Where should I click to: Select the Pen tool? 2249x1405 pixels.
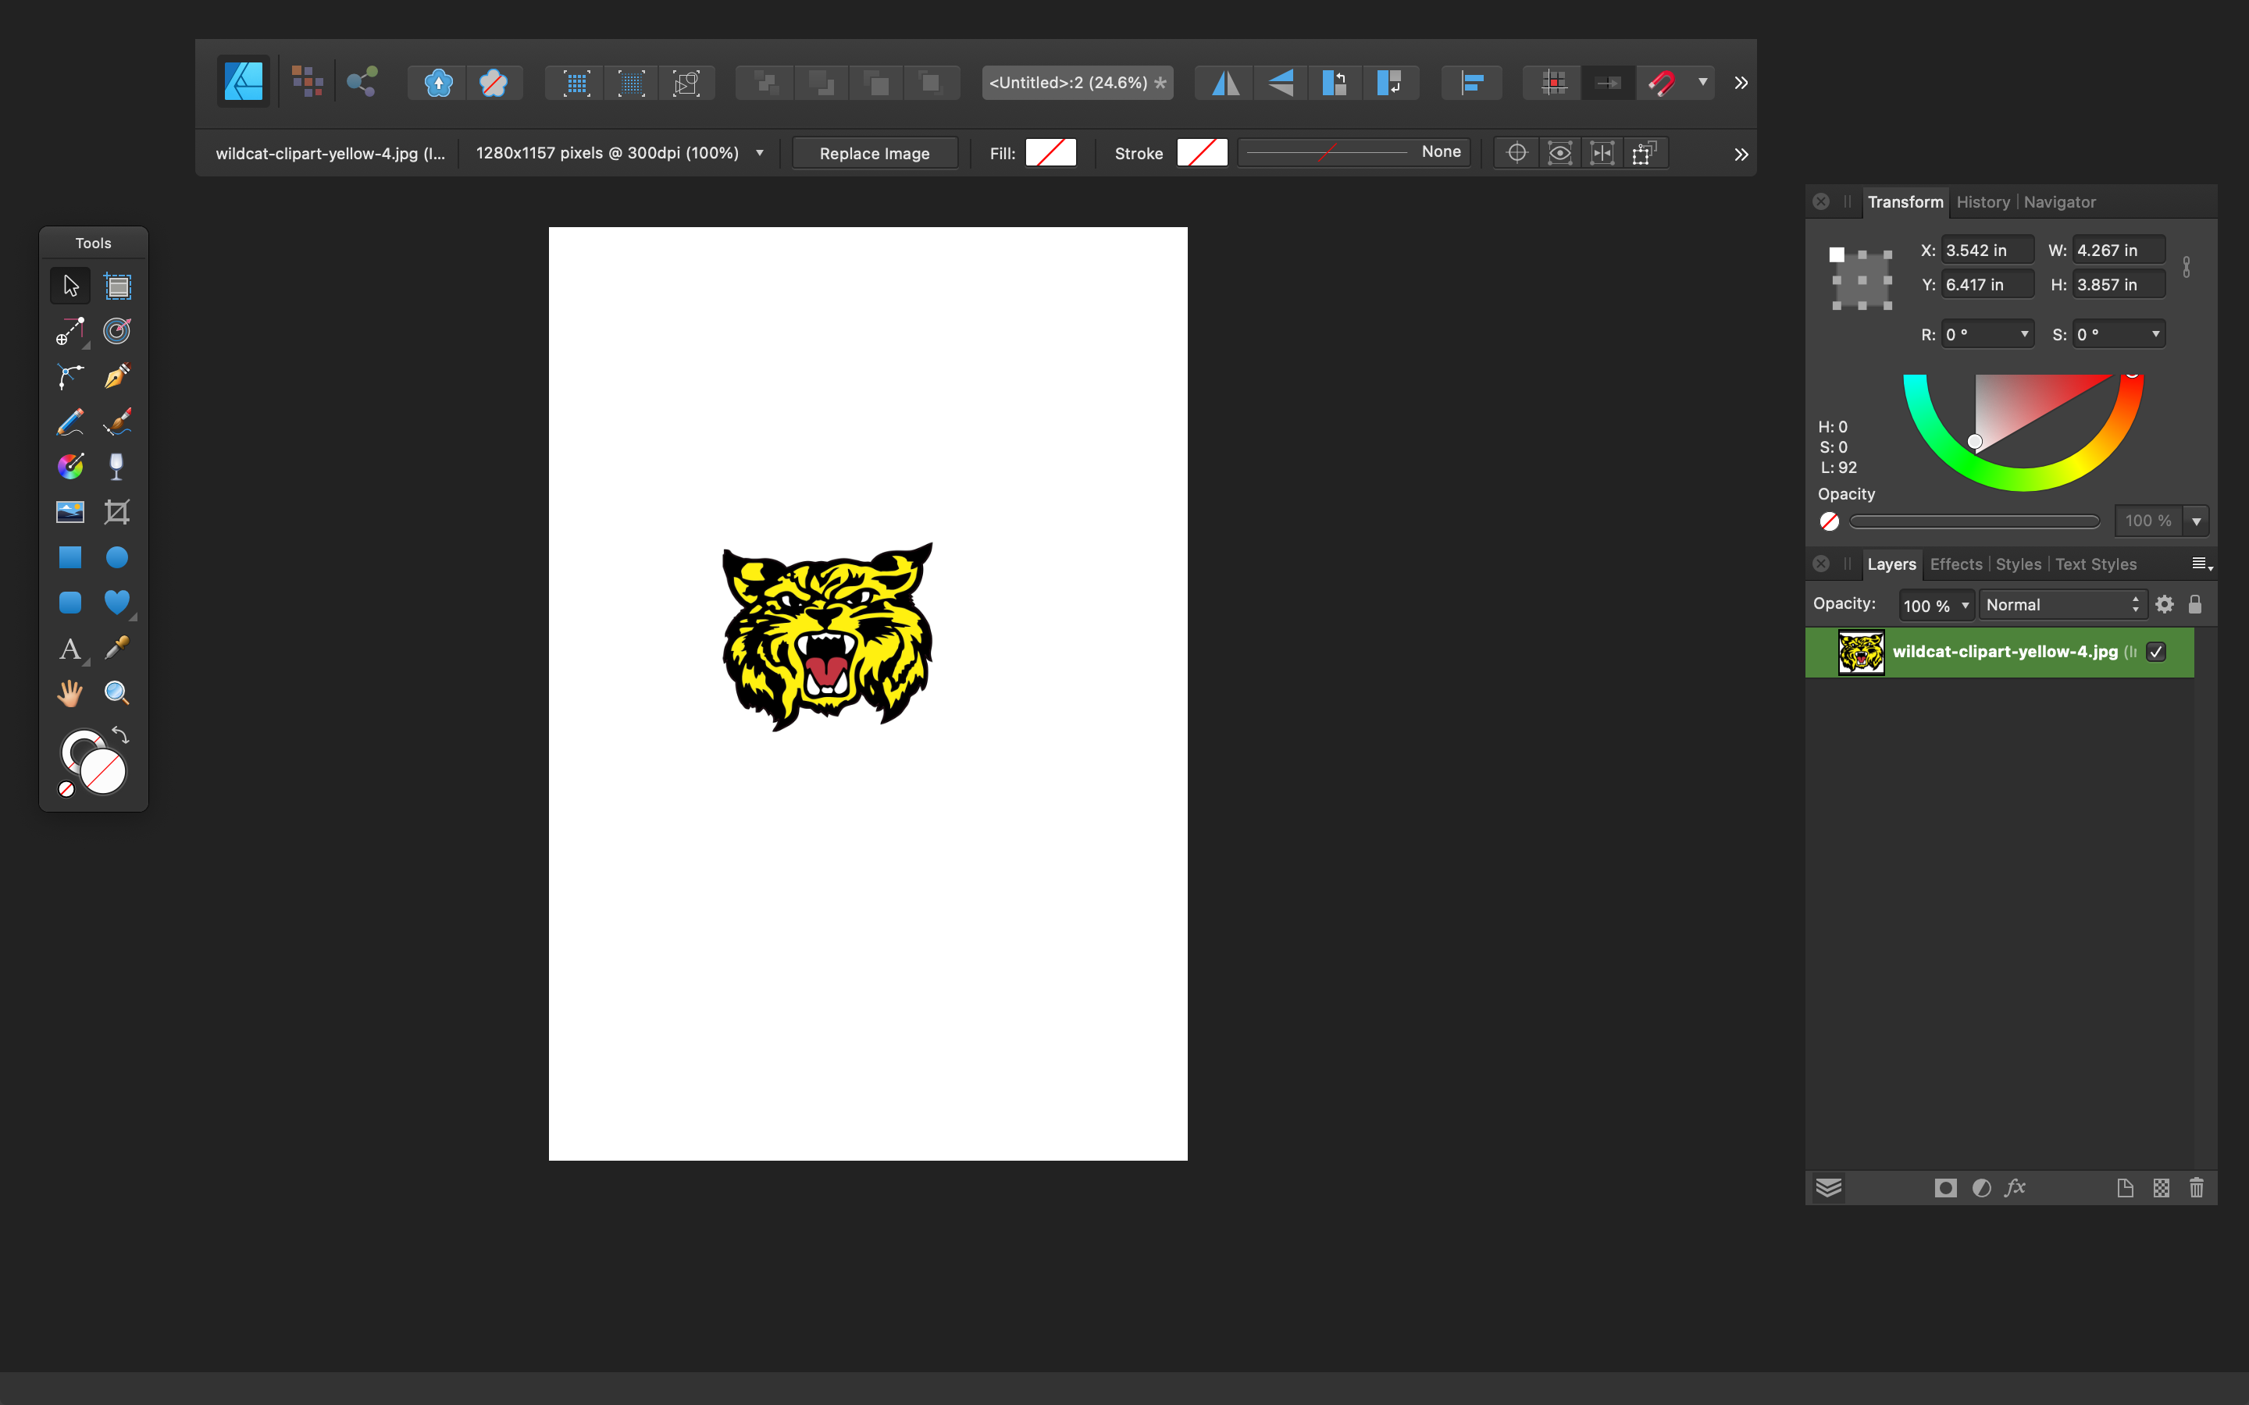tap(117, 376)
